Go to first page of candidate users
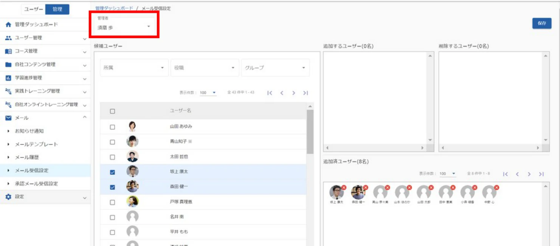The width and height of the screenshot is (560, 246). point(270,93)
